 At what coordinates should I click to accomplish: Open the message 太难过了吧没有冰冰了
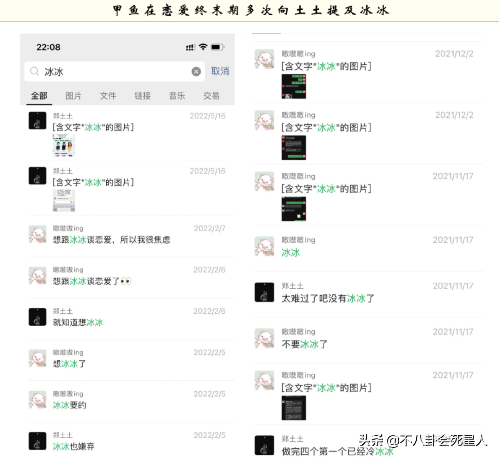click(x=369, y=293)
